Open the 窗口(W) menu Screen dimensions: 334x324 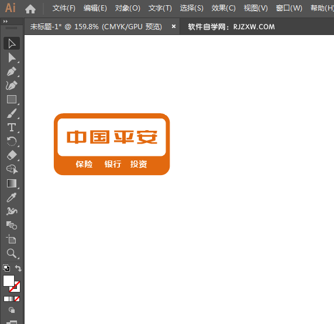tap(289, 8)
